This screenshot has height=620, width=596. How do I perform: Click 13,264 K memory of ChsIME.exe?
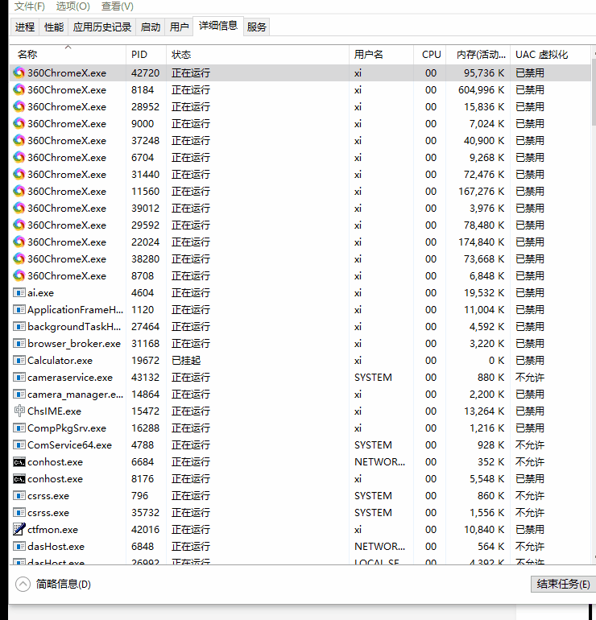[x=484, y=411]
